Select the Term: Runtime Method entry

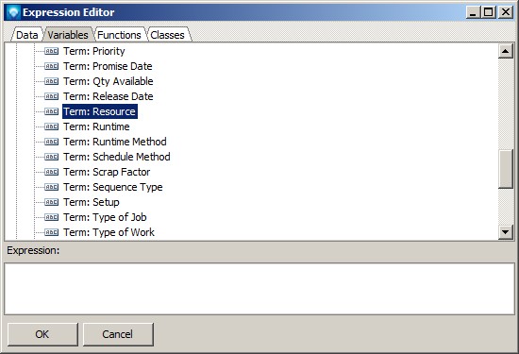tap(115, 142)
